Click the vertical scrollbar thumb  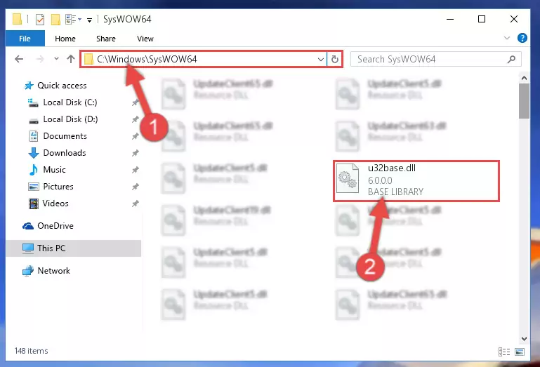coord(524,101)
